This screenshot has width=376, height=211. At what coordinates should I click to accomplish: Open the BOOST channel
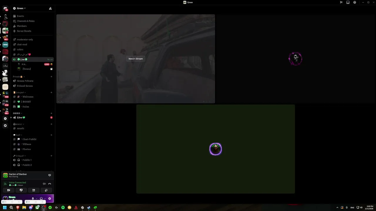tap(26, 102)
